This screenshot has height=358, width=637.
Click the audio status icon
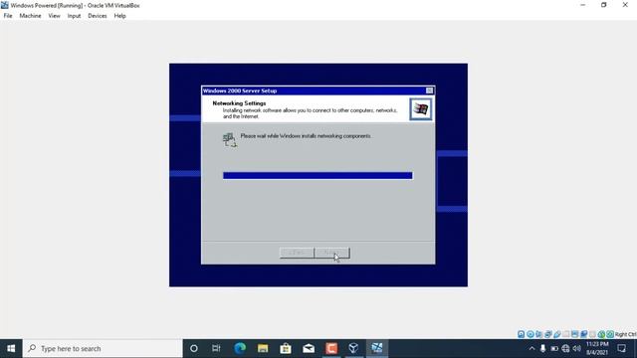tap(539, 334)
